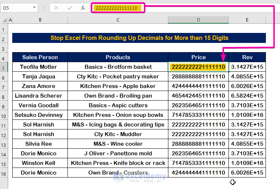
Task: Select cell 'Basics - Brotform basket'
Action: [118, 67]
